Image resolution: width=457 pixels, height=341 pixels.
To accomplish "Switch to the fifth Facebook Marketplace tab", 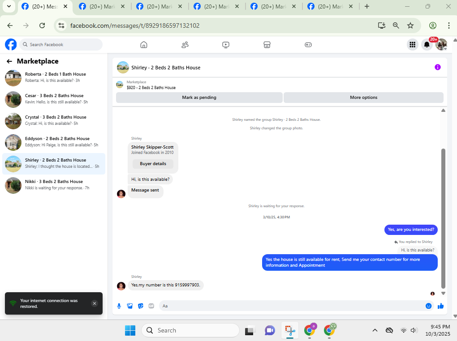I will 273,6.
